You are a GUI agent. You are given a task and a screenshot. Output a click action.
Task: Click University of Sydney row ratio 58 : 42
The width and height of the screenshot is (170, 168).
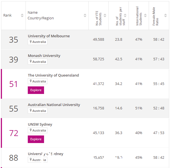point(159,158)
